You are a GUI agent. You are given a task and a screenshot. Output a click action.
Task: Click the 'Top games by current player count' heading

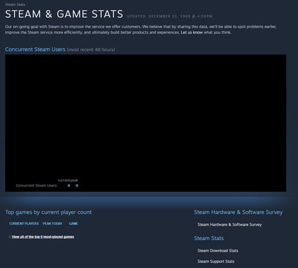point(49,212)
